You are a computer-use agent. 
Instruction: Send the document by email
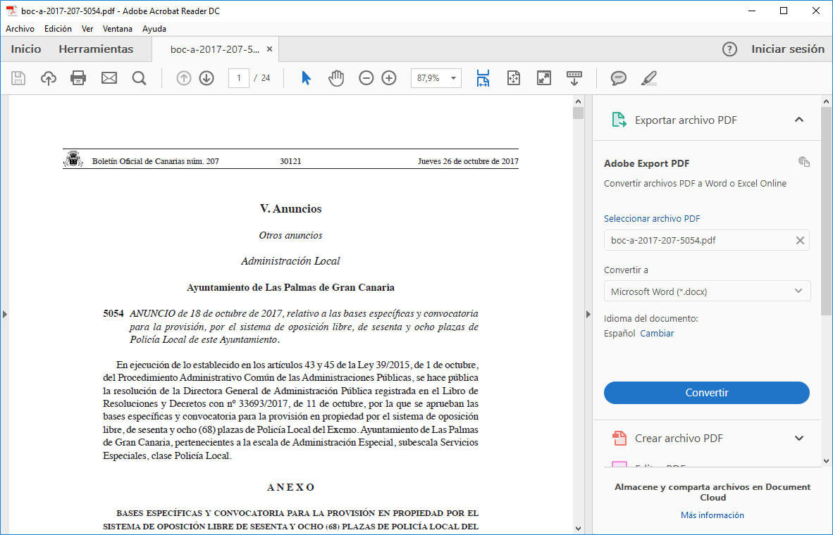[x=109, y=78]
